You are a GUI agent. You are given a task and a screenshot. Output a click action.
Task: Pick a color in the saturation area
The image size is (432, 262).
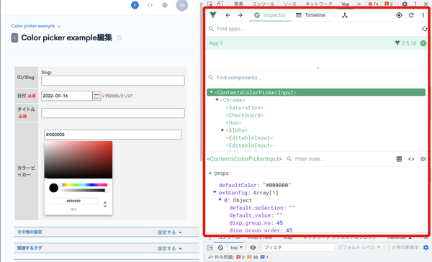[78, 160]
